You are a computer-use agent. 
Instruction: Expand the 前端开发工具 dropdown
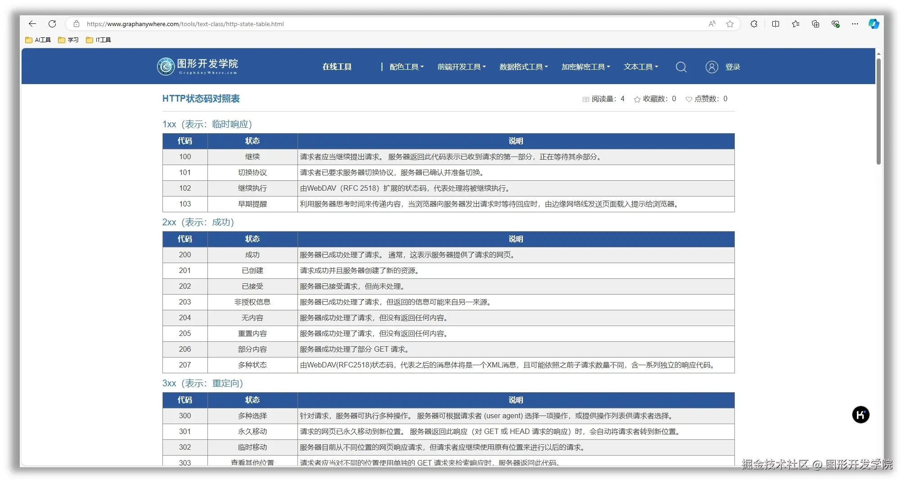461,67
